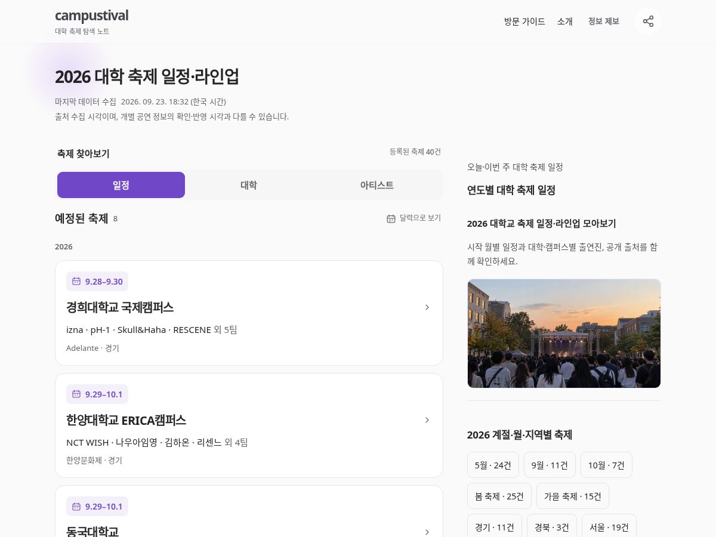Viewport: 716px width, 537px height.
Task: Click the calendar icon beside 달력으로 보기
Action: (x=391, y=218)
